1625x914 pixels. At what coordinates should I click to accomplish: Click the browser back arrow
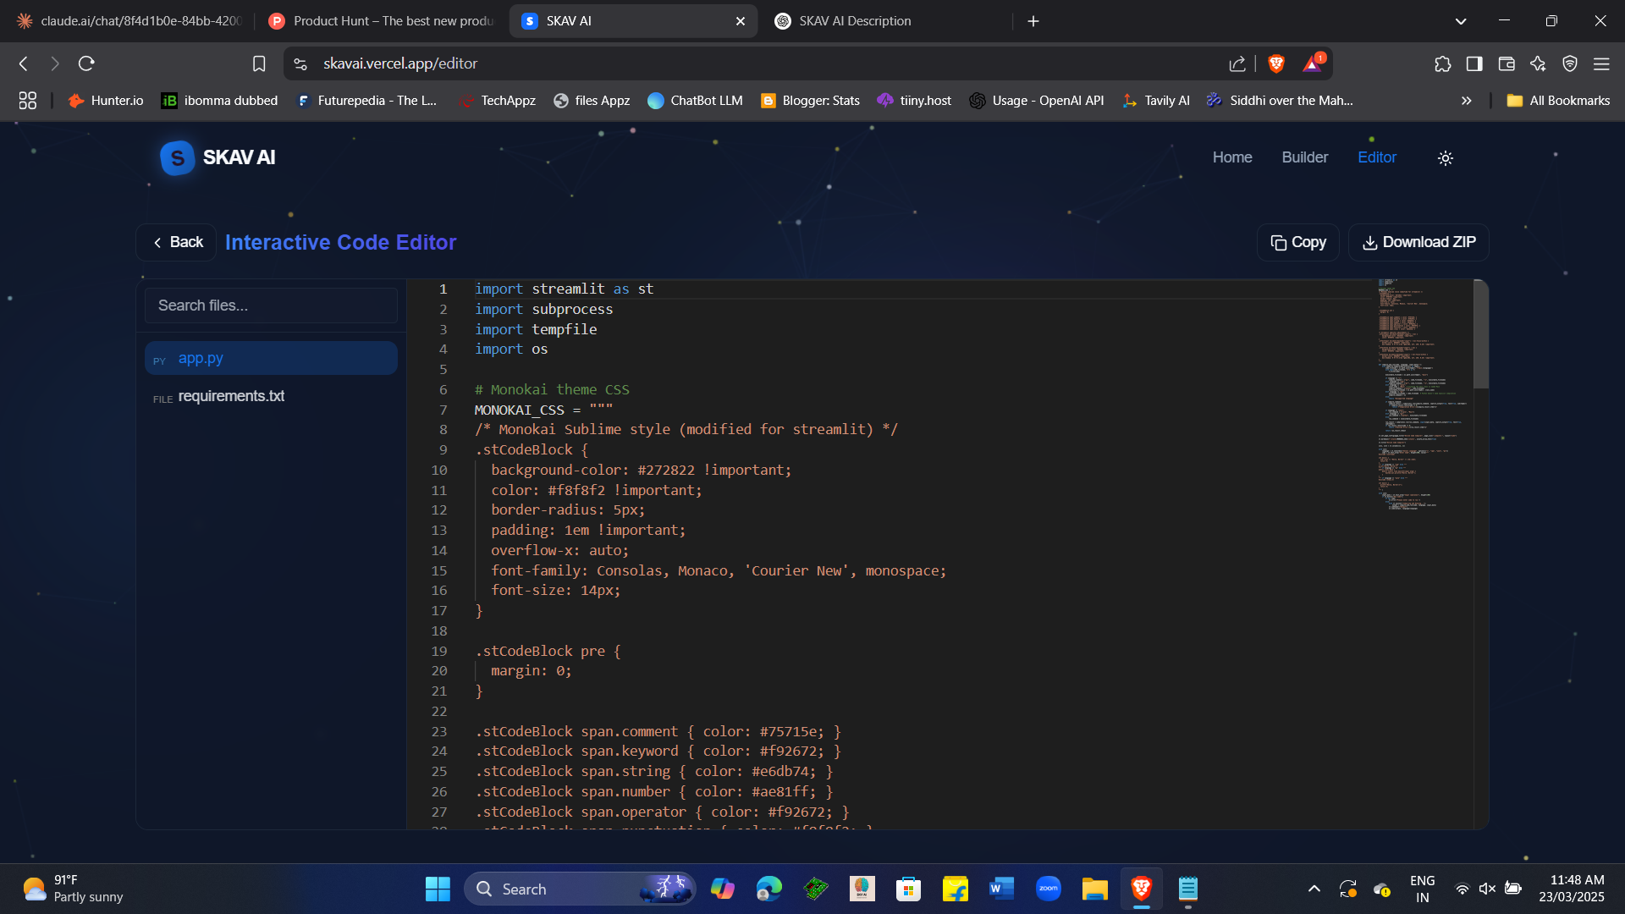[24, 63]
